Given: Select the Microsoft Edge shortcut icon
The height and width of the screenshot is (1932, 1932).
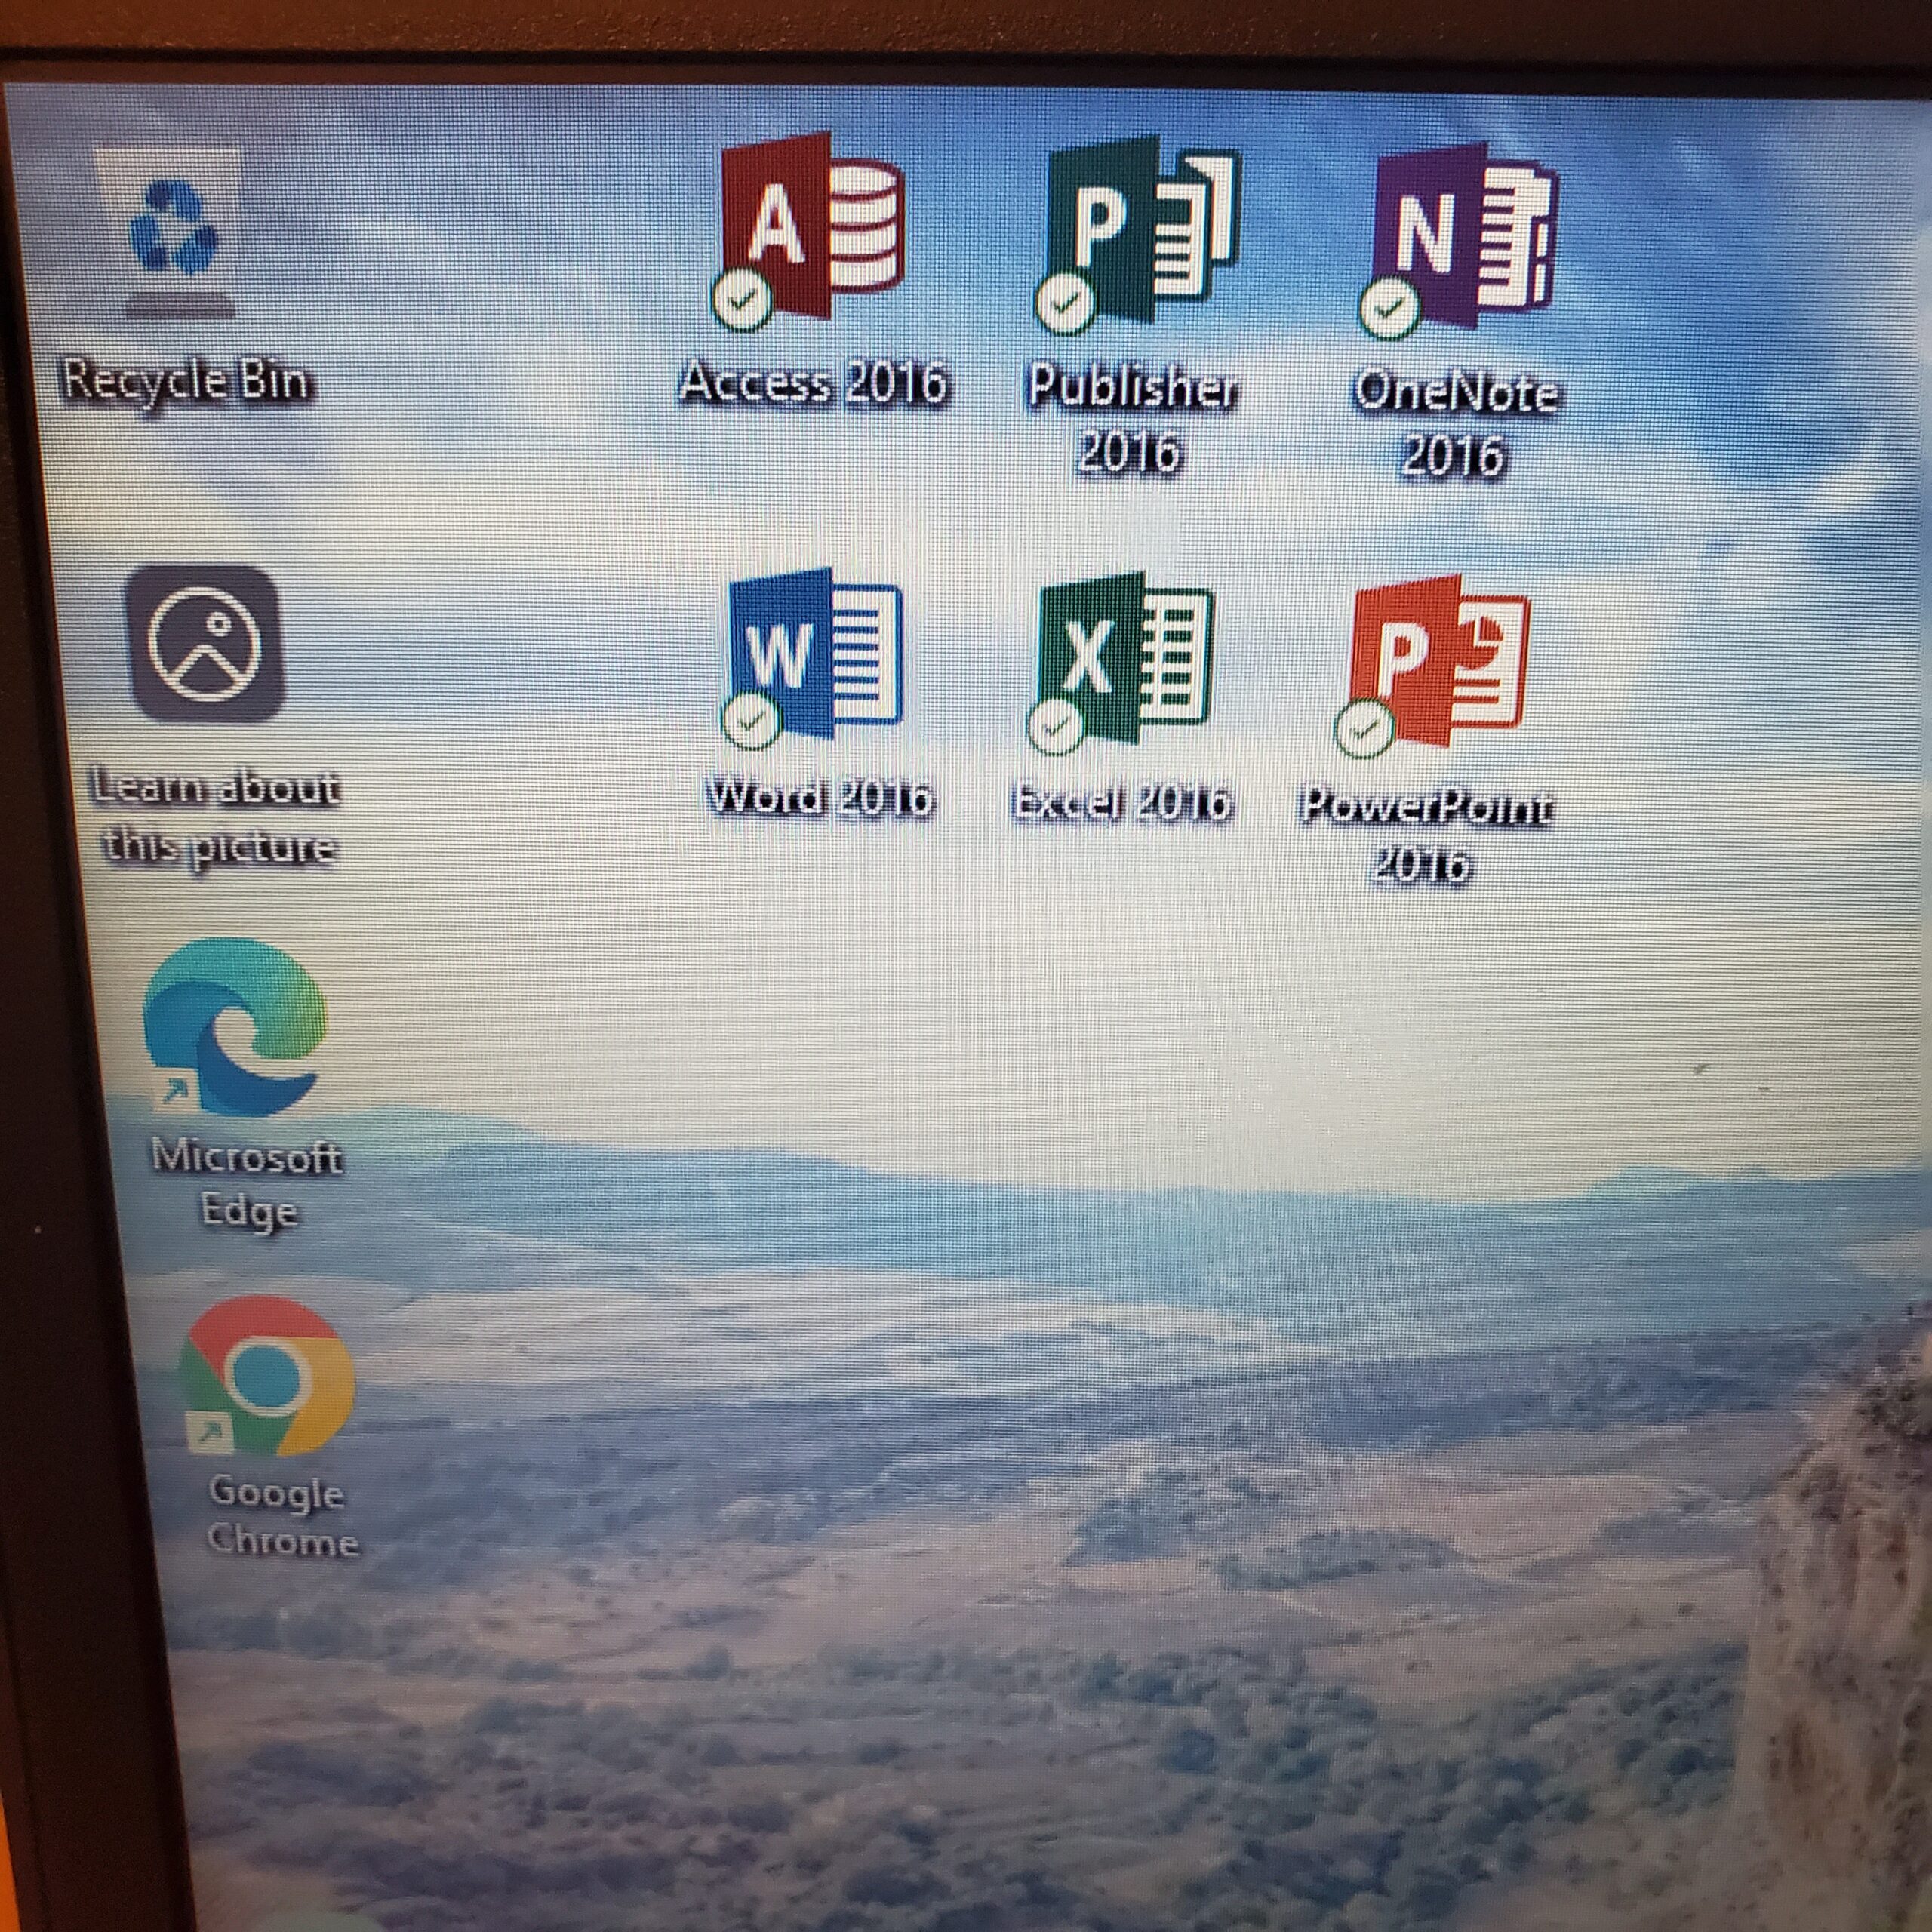Looking at the screenshot, I should coord(234,1028).
